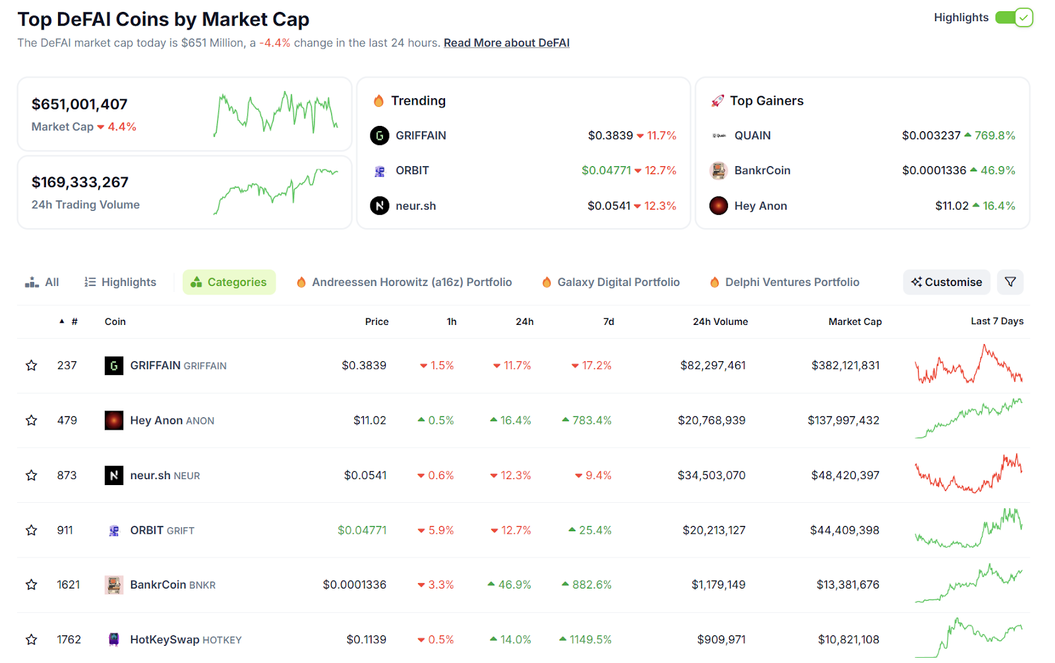The image size is (1055, 663).
Task: Star HotKeySwap as a favorite
Action: 31,639
